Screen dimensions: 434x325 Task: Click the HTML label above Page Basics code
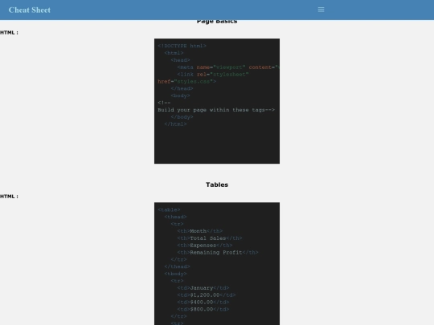pos(9,32)
